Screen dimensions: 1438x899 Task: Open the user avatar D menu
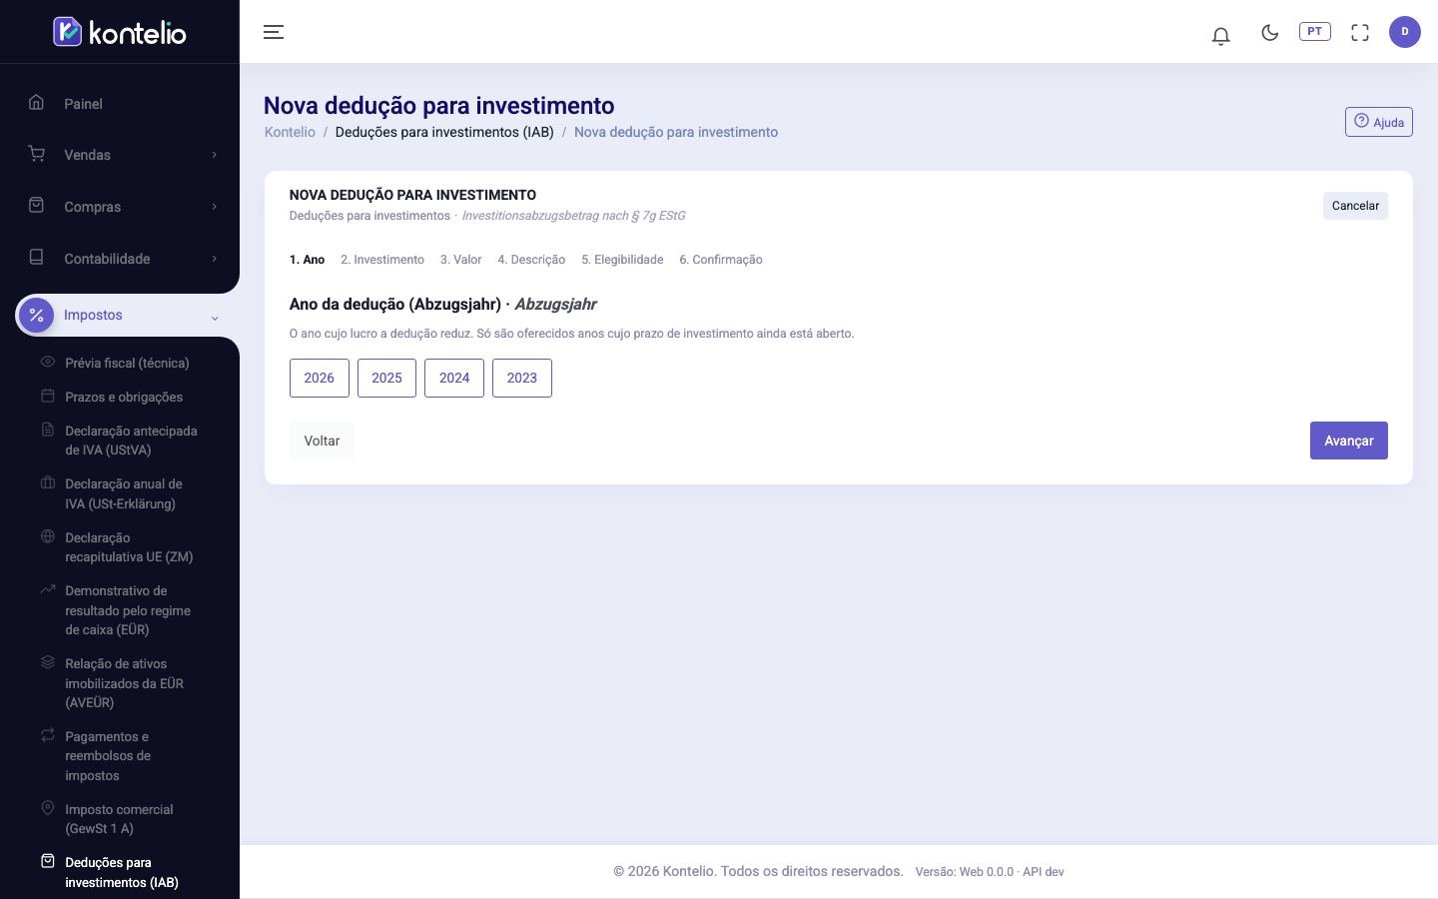click(x=1405, y=32)
